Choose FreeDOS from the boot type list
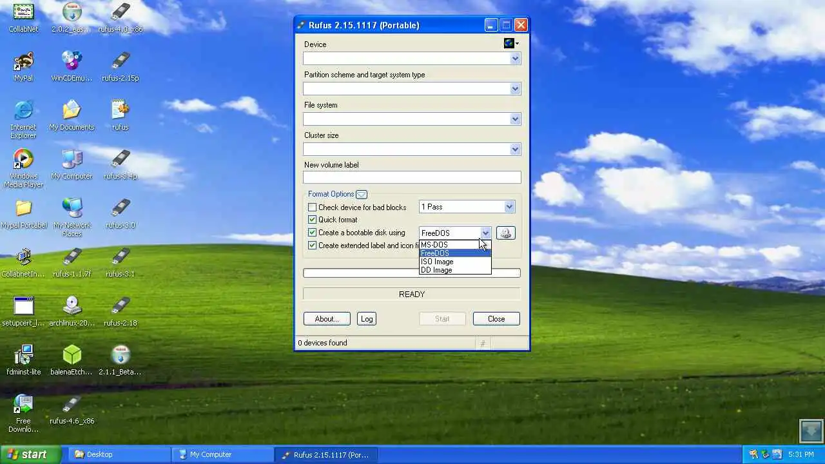825x464 pixels. [x=455, y=253]
